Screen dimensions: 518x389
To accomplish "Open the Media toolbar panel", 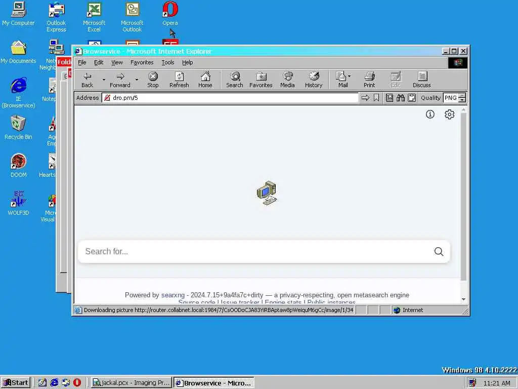I will coord(287,80).
